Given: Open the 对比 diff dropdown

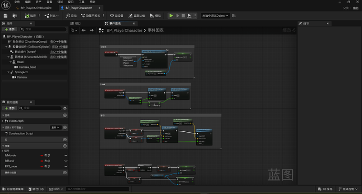Looking at the screenshot, I should click(x=51, y=16).
